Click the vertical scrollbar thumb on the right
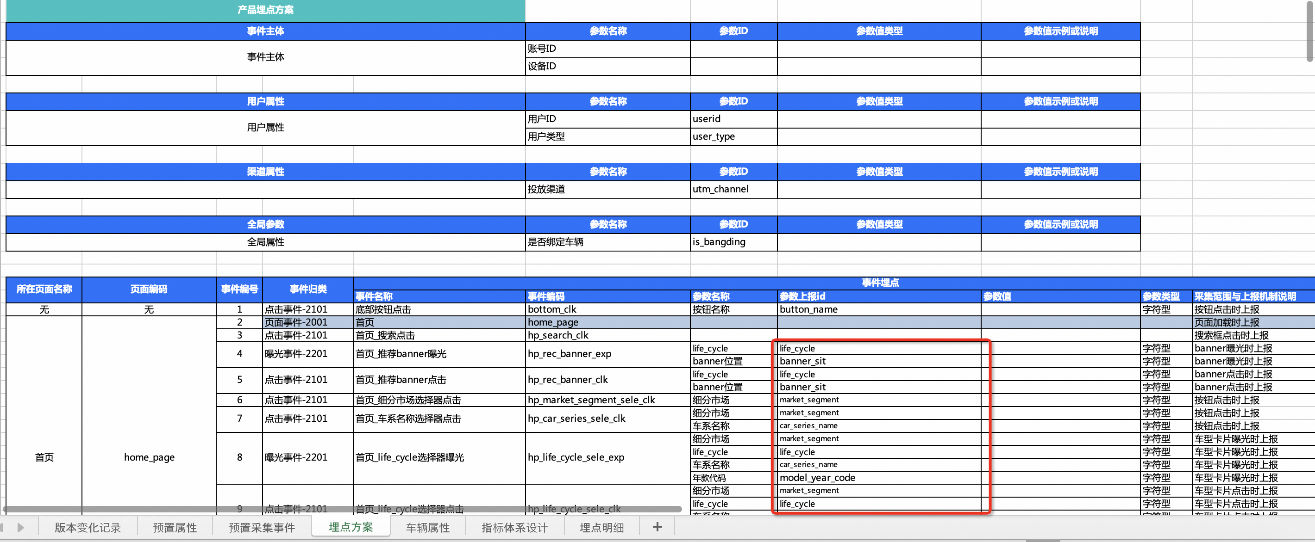1315x542 pixels. [x=1310, y=31]
